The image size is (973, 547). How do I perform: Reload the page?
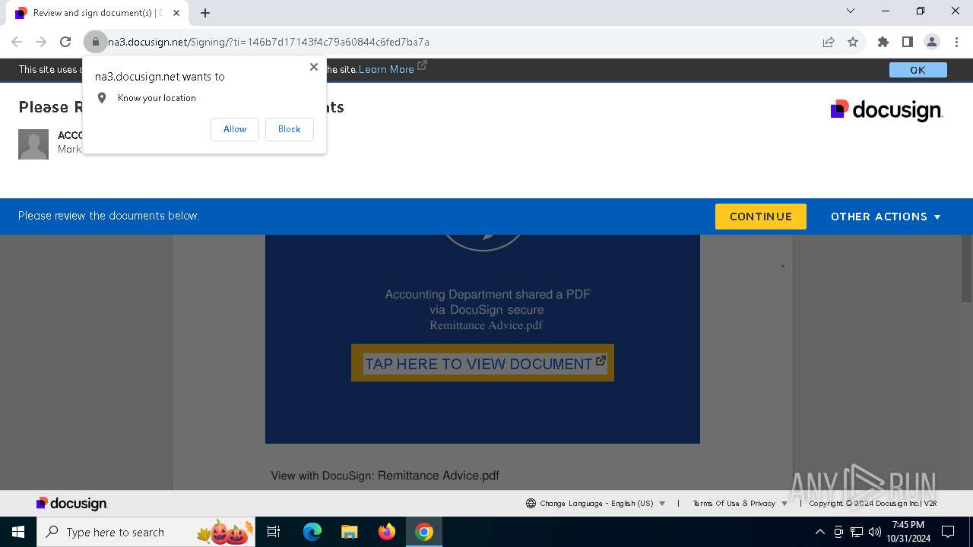pyautogui.click(x=65, y=42)
